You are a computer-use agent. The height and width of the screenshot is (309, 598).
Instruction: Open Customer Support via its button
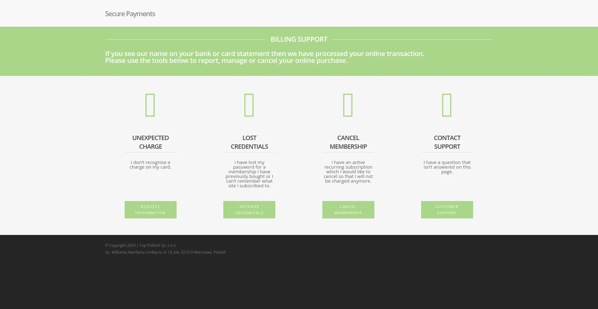447,210
